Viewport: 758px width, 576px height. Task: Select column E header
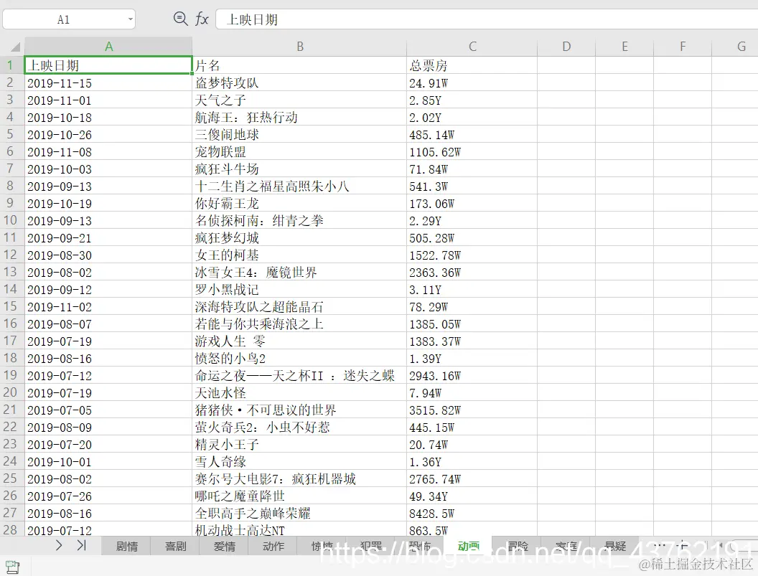coord(624,47)
